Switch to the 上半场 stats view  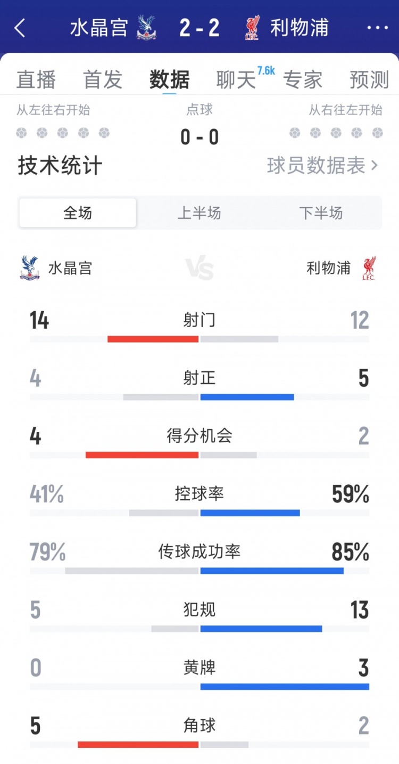199,213
